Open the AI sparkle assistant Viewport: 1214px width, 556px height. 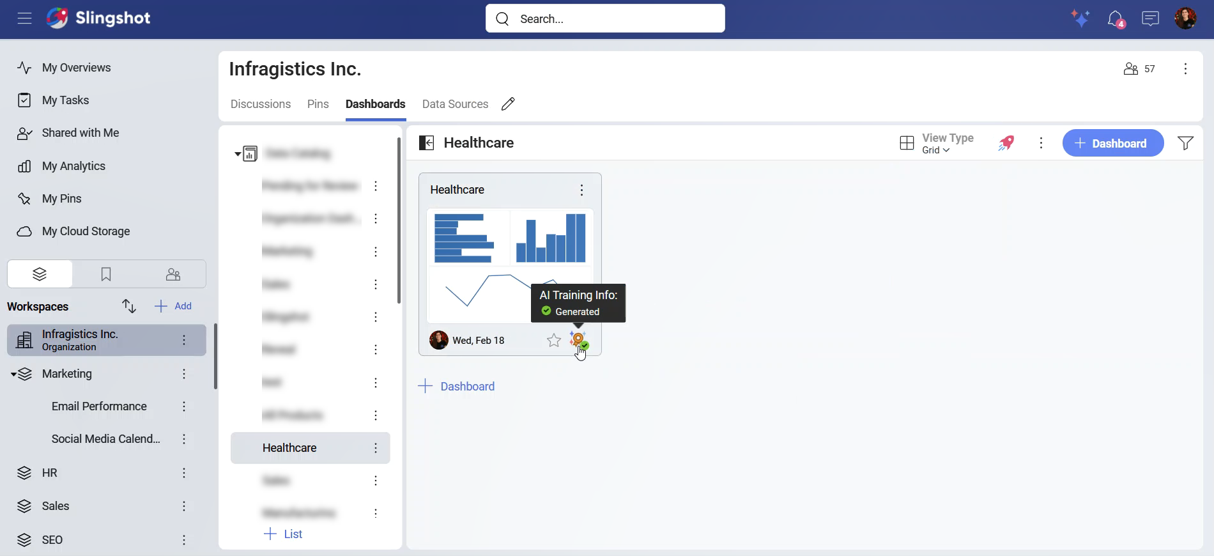pyautogui.click(x=1080, y=19)
